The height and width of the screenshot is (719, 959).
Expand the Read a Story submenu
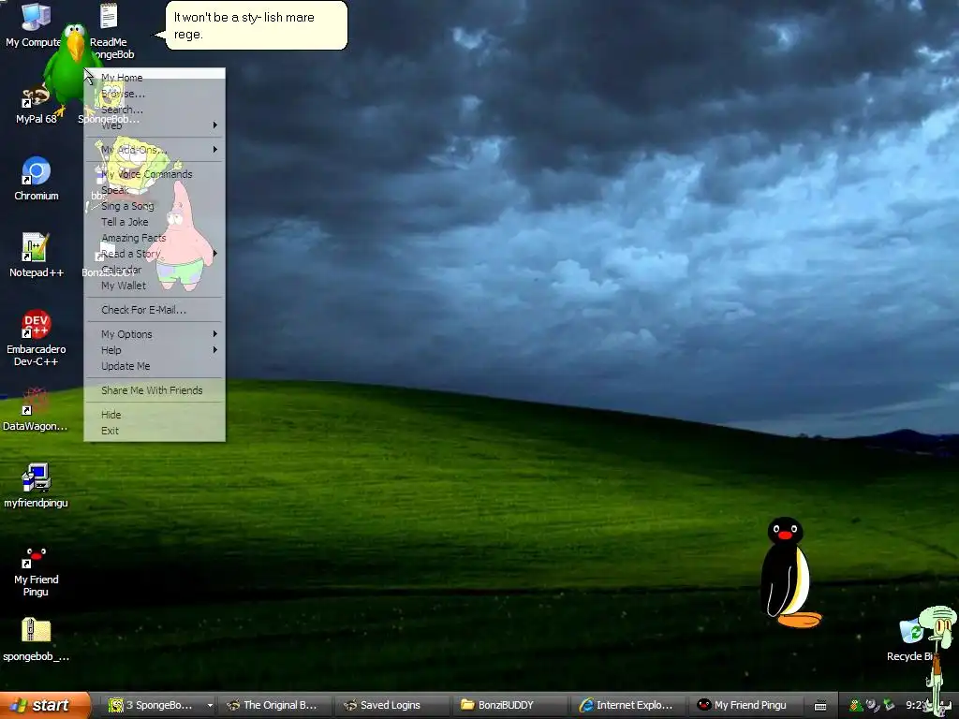155,254
